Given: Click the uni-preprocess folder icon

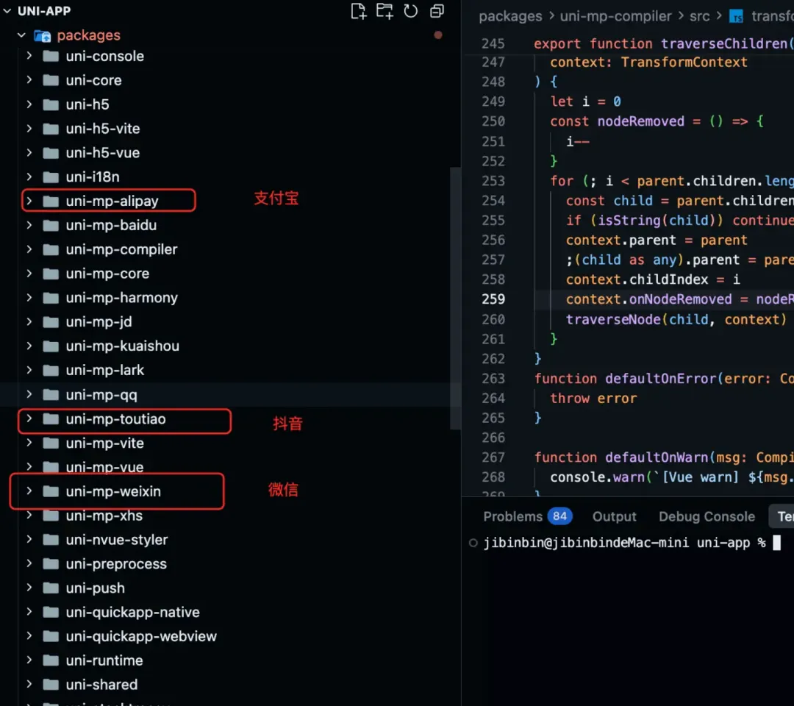Looking at the screenshot, I should 51,563.
